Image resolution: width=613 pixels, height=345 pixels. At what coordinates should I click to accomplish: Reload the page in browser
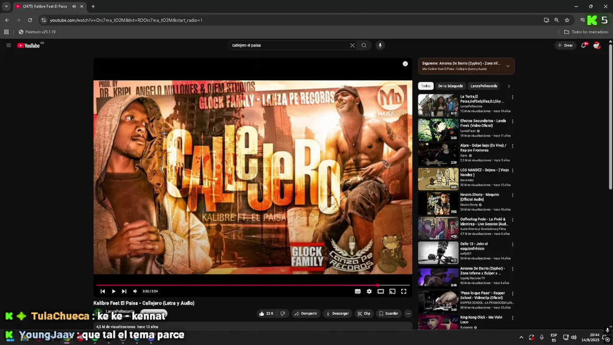pos(30,20)
